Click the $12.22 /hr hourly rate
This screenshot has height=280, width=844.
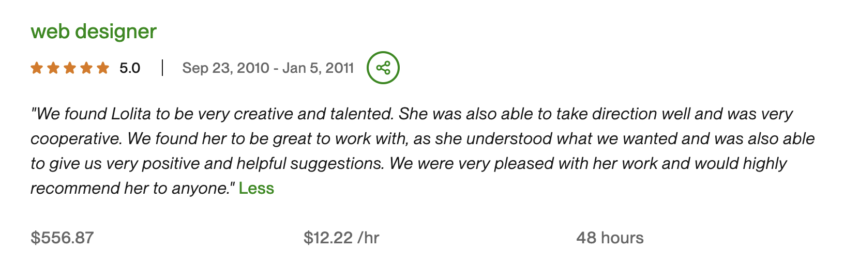[x=341, y=238]
